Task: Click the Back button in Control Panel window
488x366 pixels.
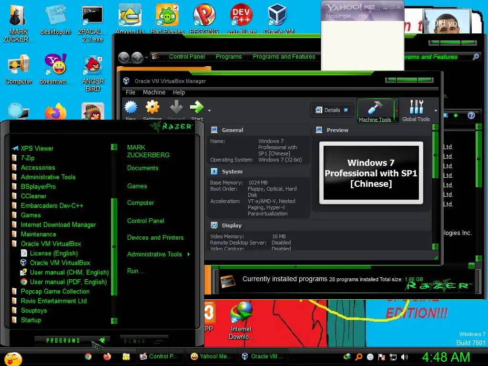Action: (124, 57)
